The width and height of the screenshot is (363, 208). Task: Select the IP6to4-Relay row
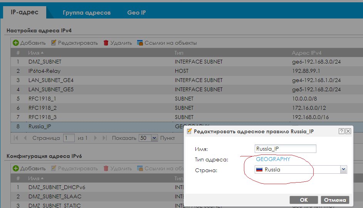pyautogui.click(x=187, y=71)
